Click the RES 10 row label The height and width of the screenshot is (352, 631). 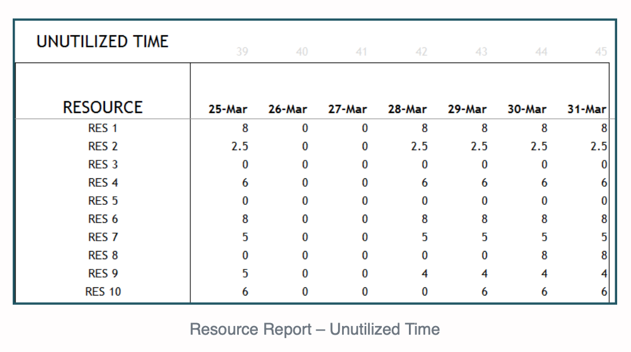click(103, 291)
